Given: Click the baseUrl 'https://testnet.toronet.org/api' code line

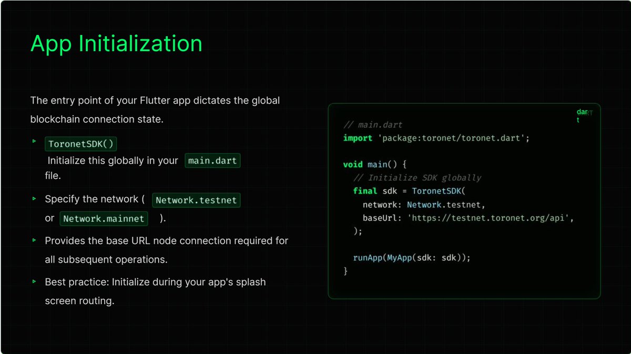Looking at the screenshot, I should click(x=468, y=218).
